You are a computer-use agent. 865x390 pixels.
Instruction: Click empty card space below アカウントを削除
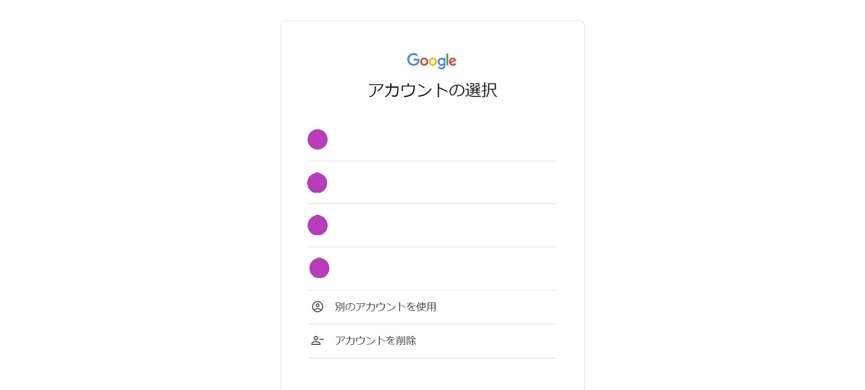(432, 375)
